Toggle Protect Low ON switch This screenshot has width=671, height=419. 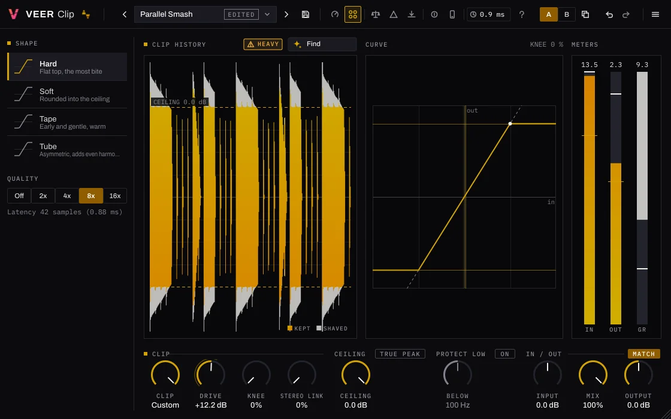tap(504, 354)
